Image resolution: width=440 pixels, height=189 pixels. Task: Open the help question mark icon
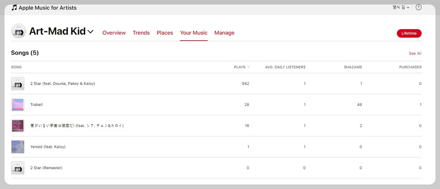tap(418, 7)
